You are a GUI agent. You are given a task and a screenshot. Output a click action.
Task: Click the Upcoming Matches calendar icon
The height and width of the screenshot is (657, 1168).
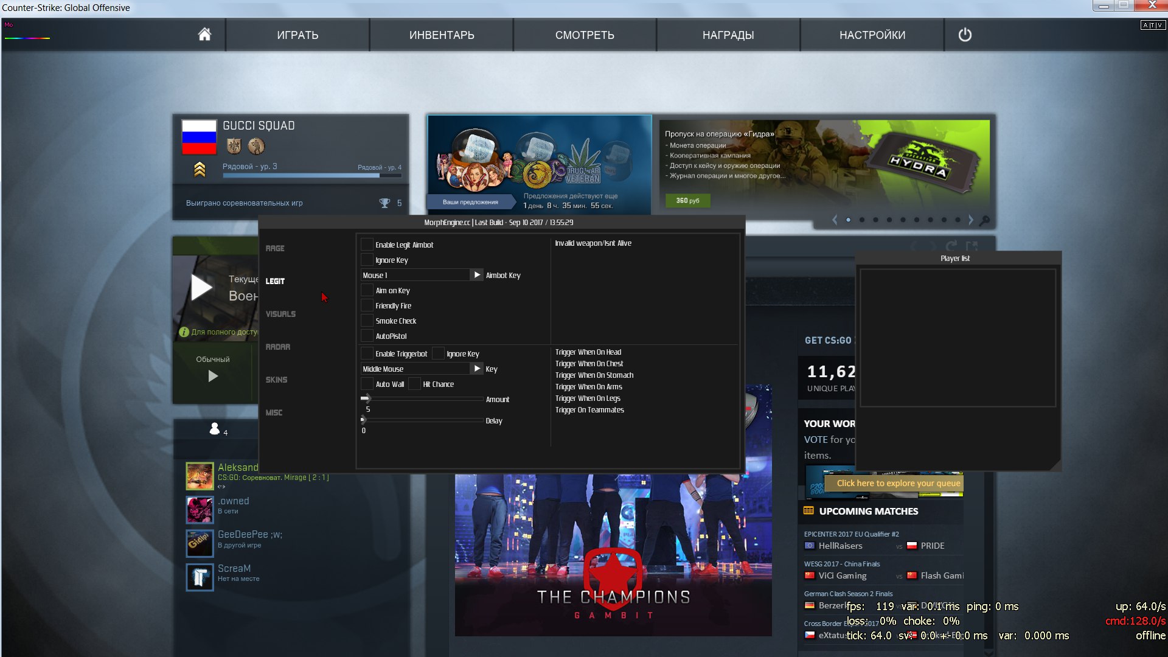[808, 511]
